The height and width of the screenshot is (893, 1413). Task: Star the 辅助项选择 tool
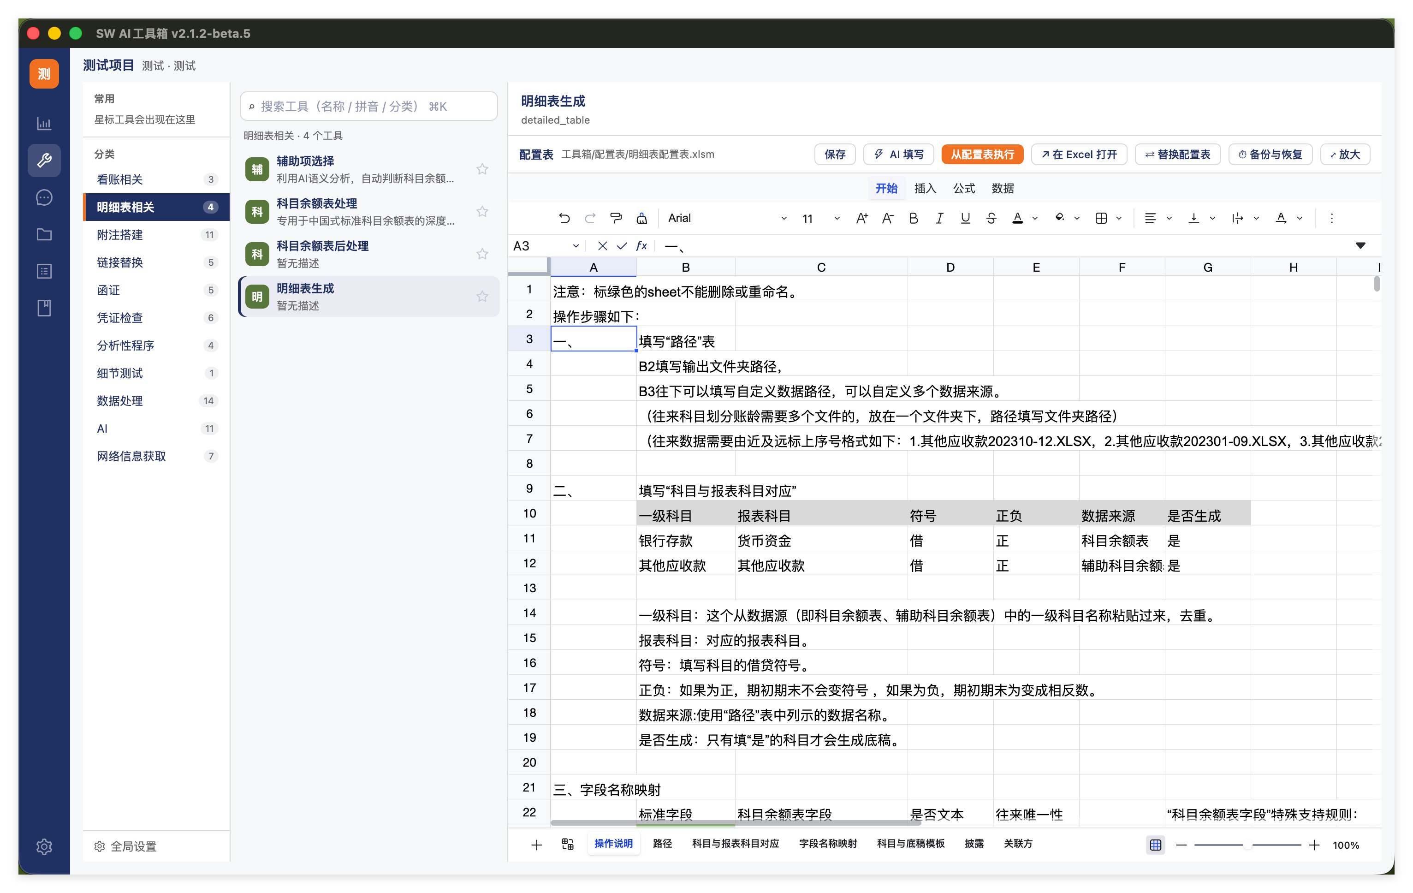tap(482, 169)
